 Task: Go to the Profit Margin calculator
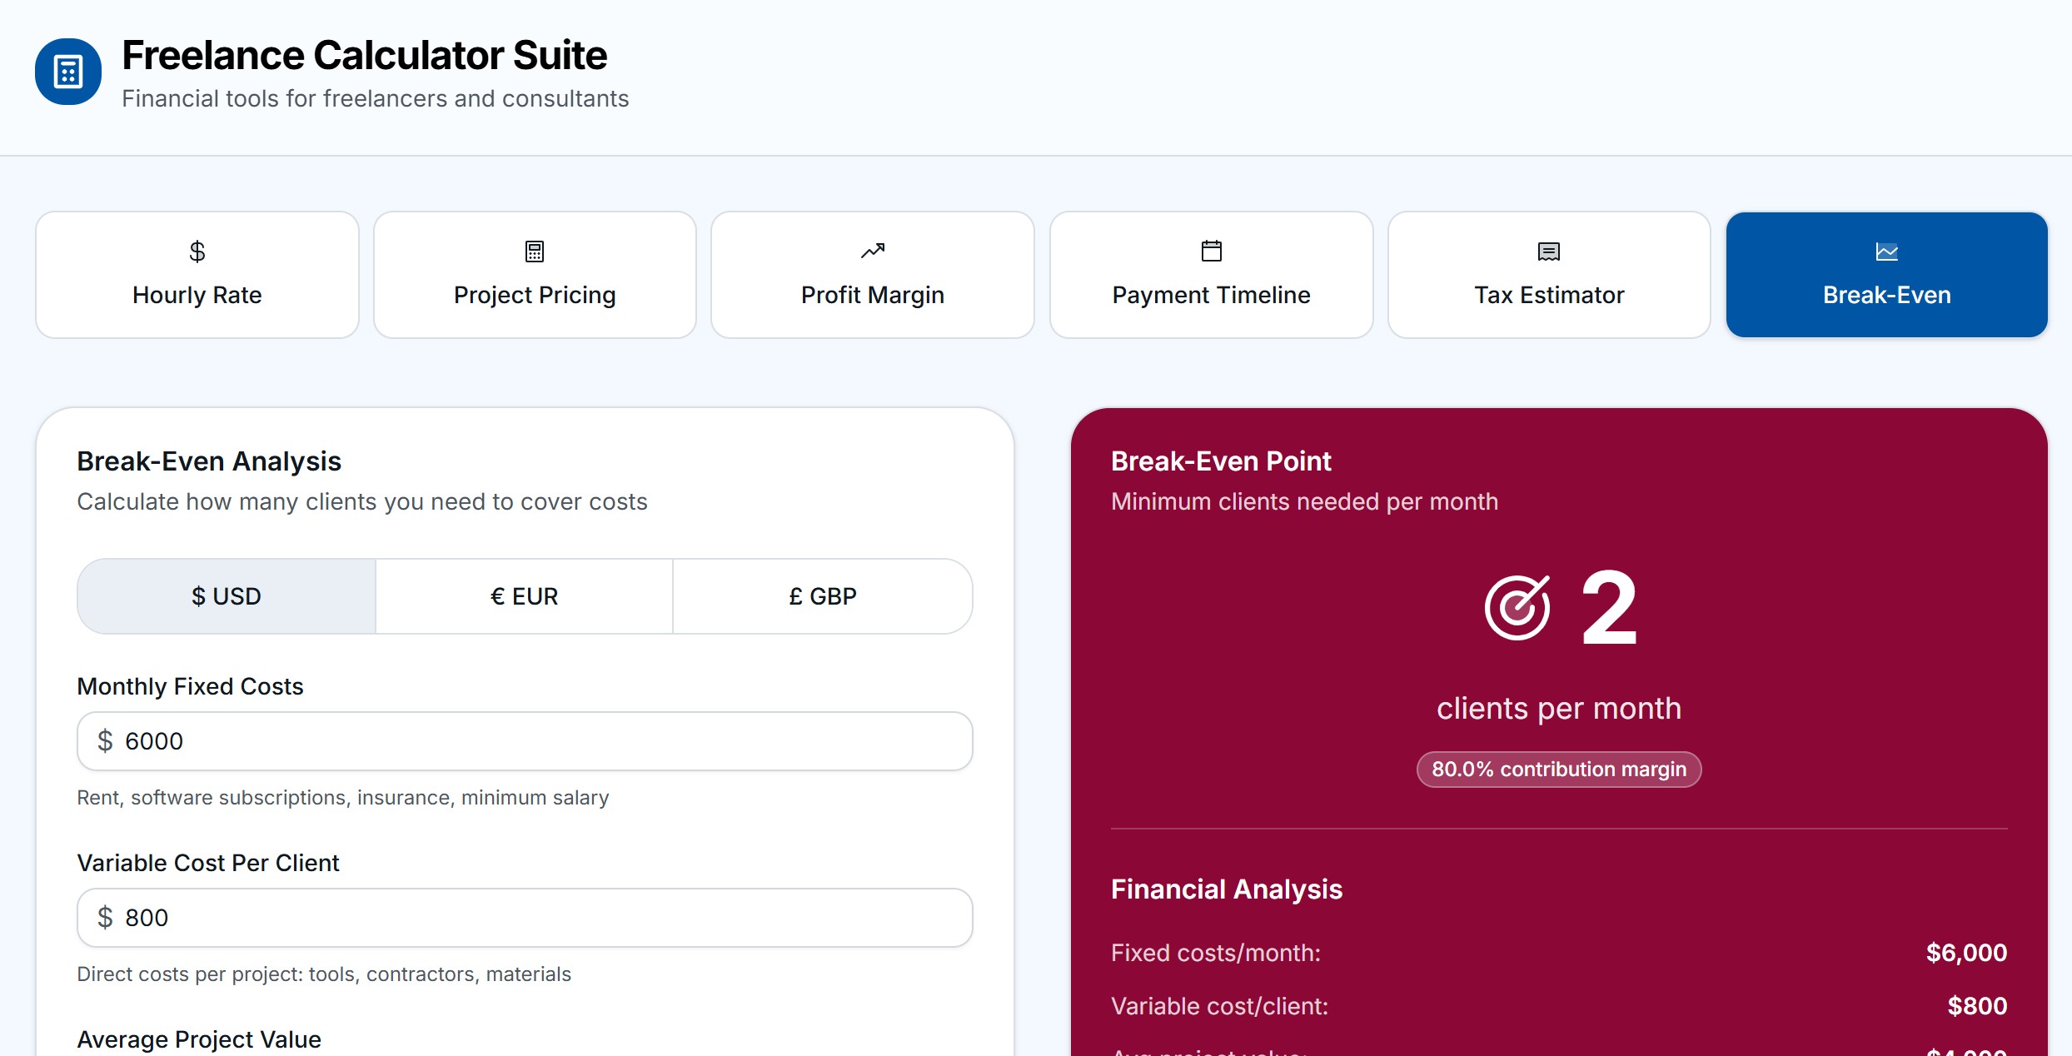pyautogui.click(x=873, y=276)
